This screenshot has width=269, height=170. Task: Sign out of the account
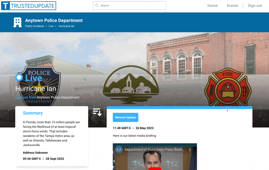(x=255, y=6)
